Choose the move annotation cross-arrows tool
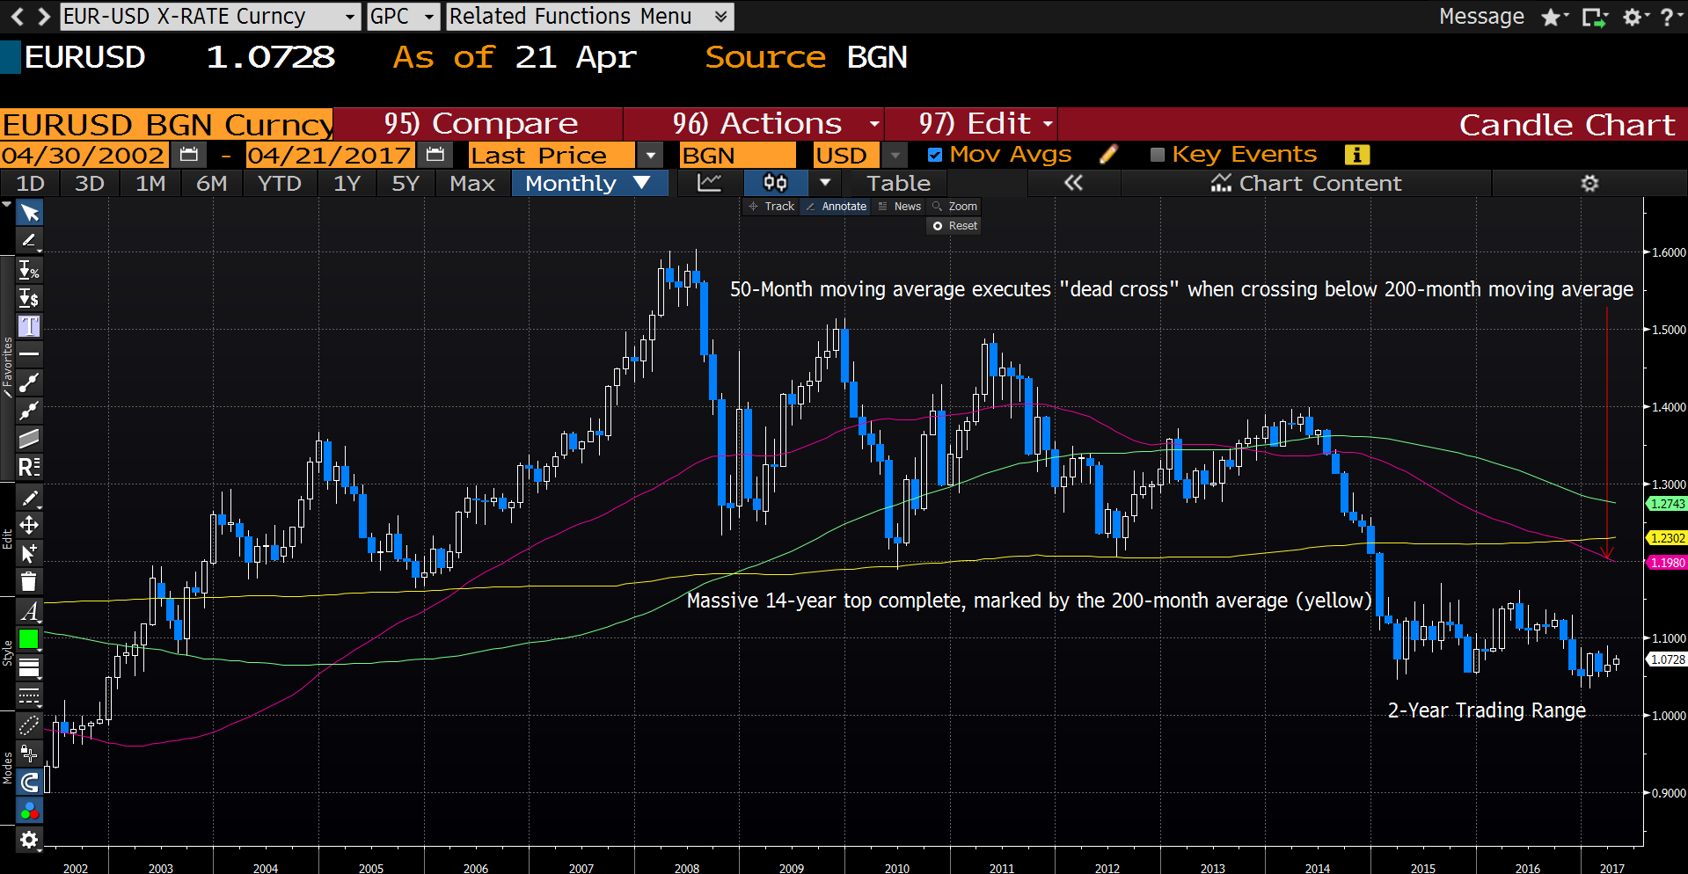1688x874 pixels. (x=29, y=526)
